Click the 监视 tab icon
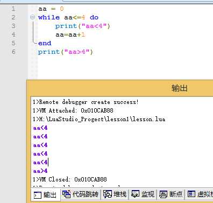213x203 pixels. (x=136, y=194)
